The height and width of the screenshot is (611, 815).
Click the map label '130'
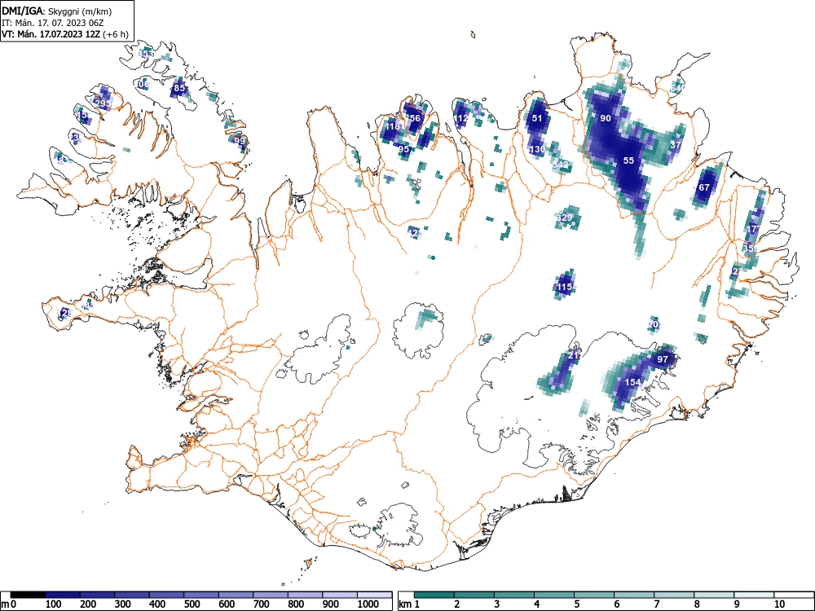537,149
